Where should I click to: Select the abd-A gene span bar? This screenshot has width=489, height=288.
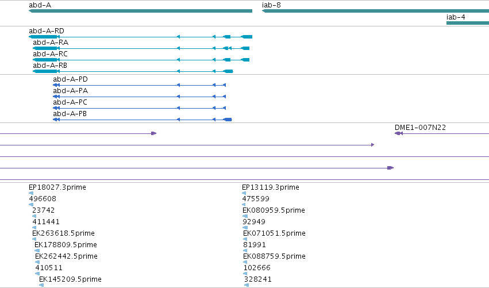(x=140, y=11)
